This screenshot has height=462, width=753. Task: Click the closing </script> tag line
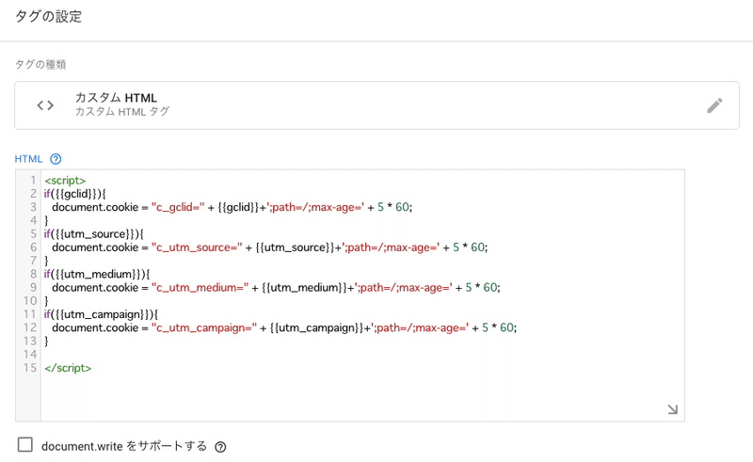[x=68, y=368]
